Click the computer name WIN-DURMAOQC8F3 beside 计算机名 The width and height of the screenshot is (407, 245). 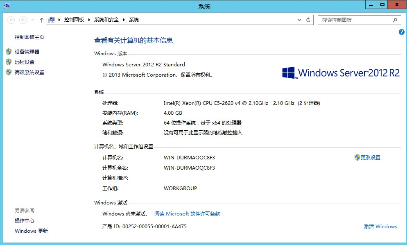[189, 157]
